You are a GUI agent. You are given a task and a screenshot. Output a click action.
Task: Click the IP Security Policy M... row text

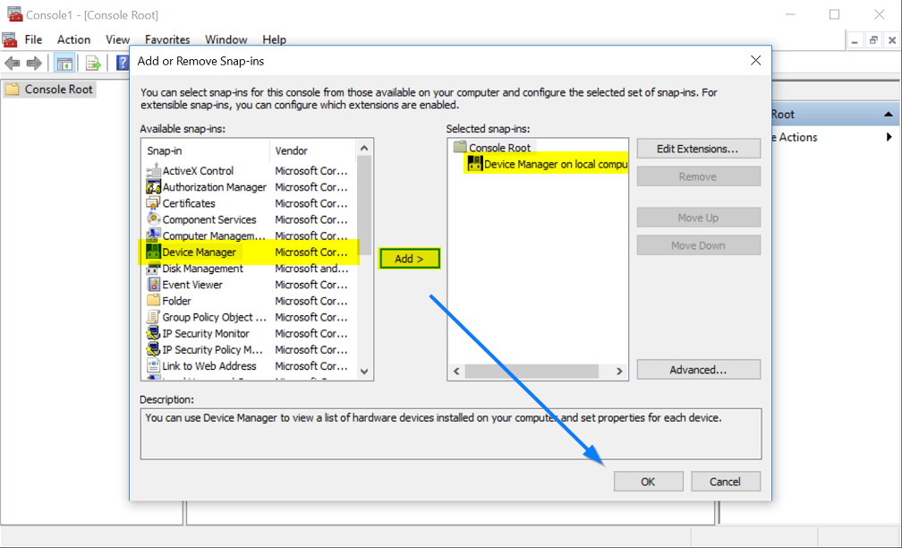tap(212, 349)
